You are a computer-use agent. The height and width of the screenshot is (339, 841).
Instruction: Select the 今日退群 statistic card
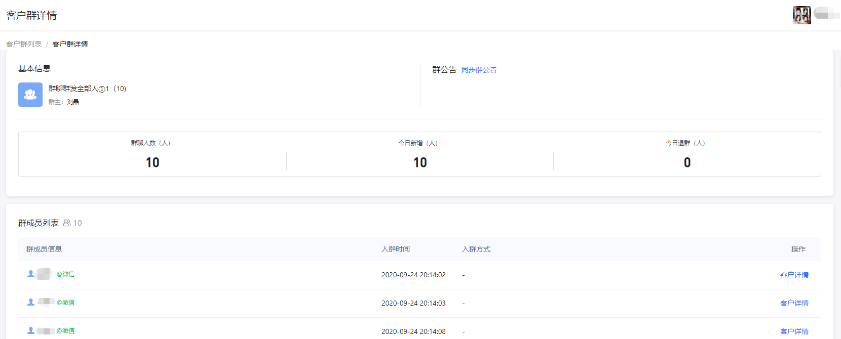686,154
